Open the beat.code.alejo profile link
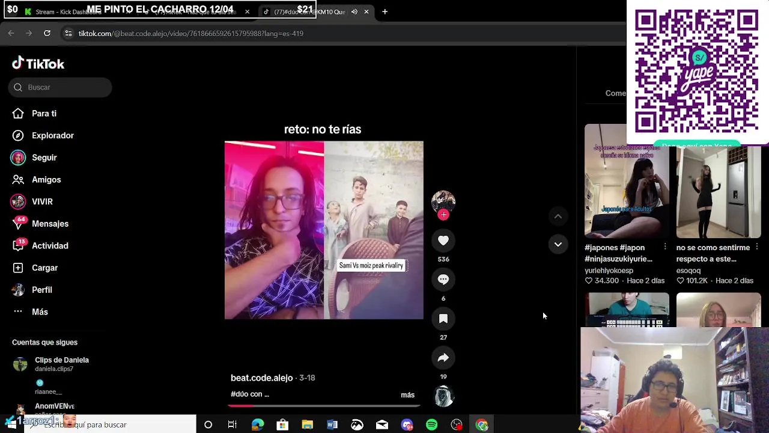 tap(261, 378)
